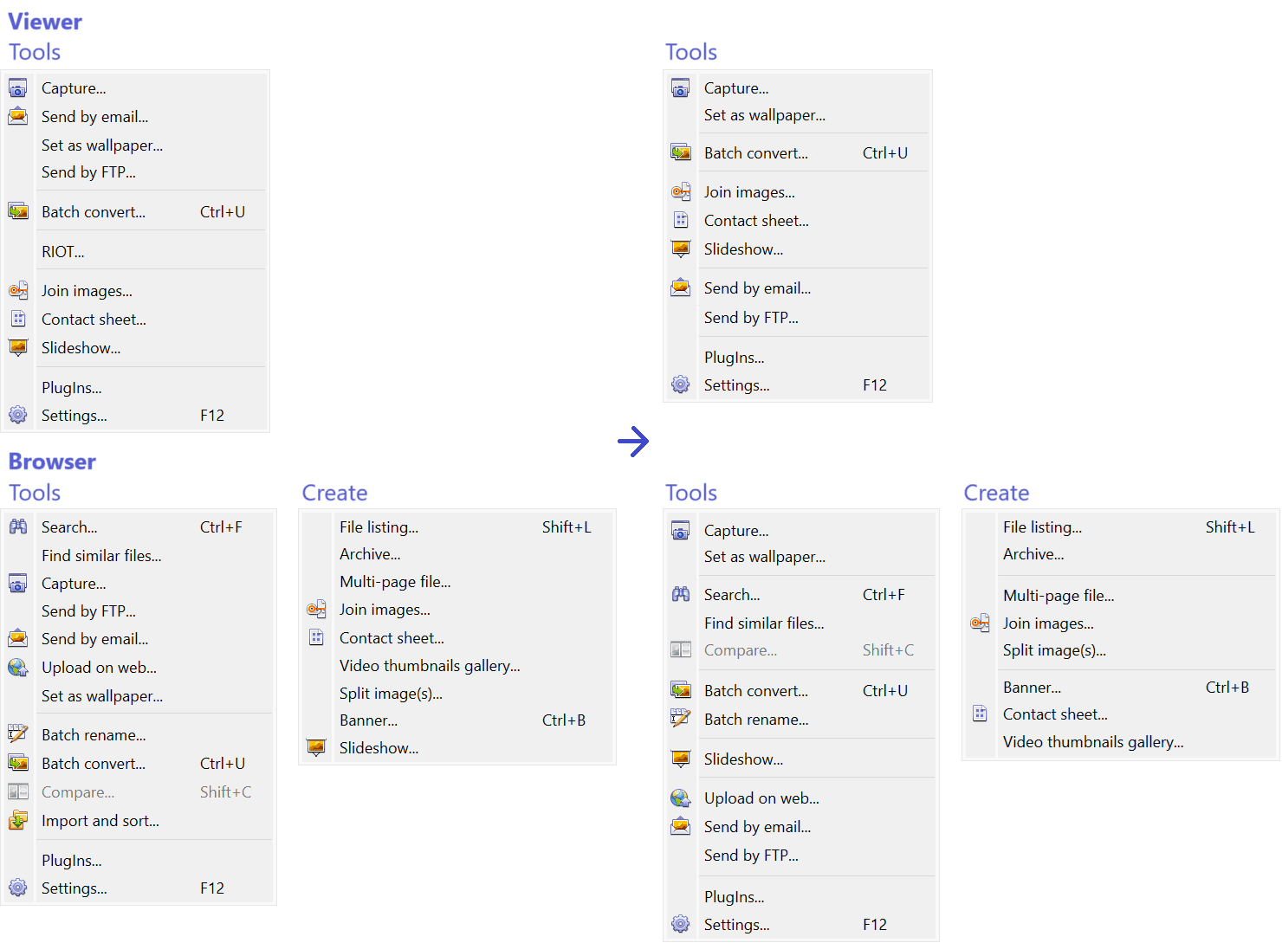
Task: Select Split image(s)... directly below Join images
Action: (x=1054, y=649)
